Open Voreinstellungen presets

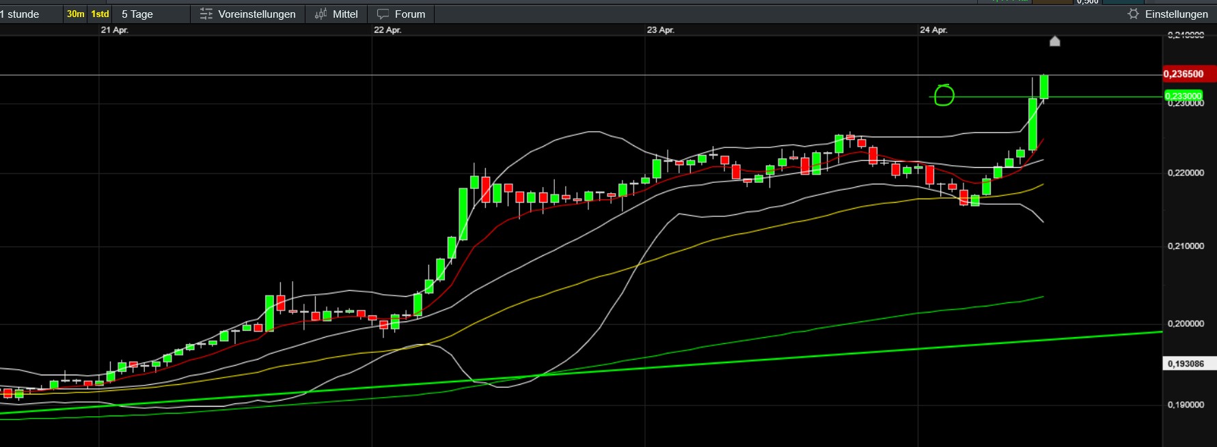(x=248, y=14)
